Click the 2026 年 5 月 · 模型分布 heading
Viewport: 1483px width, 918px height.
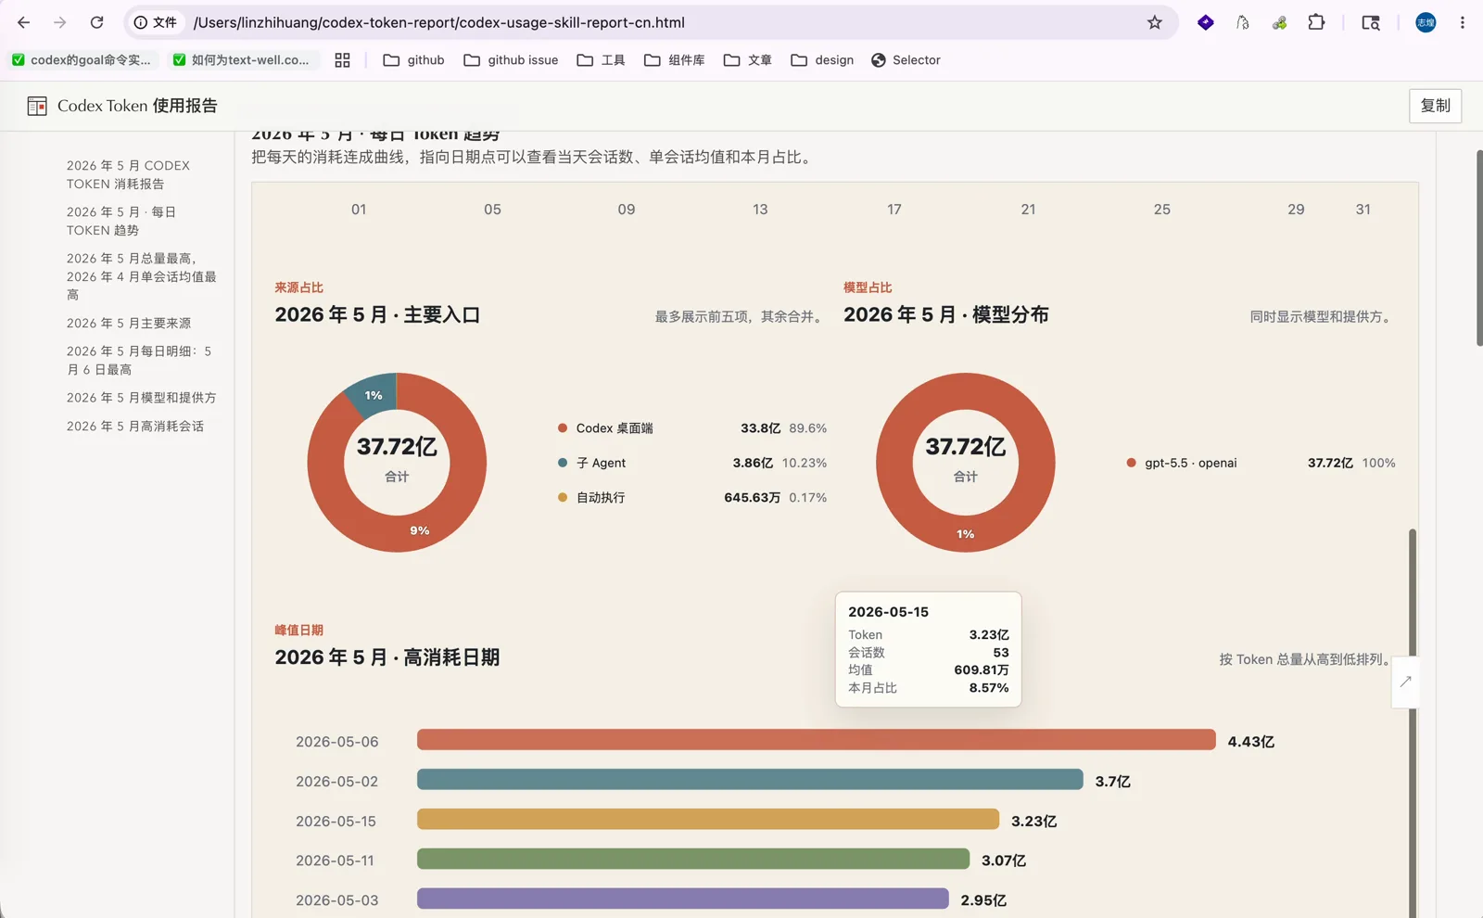946,315
